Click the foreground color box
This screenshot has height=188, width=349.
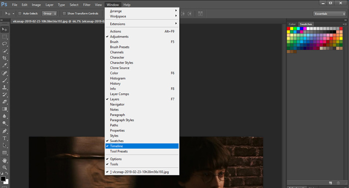[3, 179]
